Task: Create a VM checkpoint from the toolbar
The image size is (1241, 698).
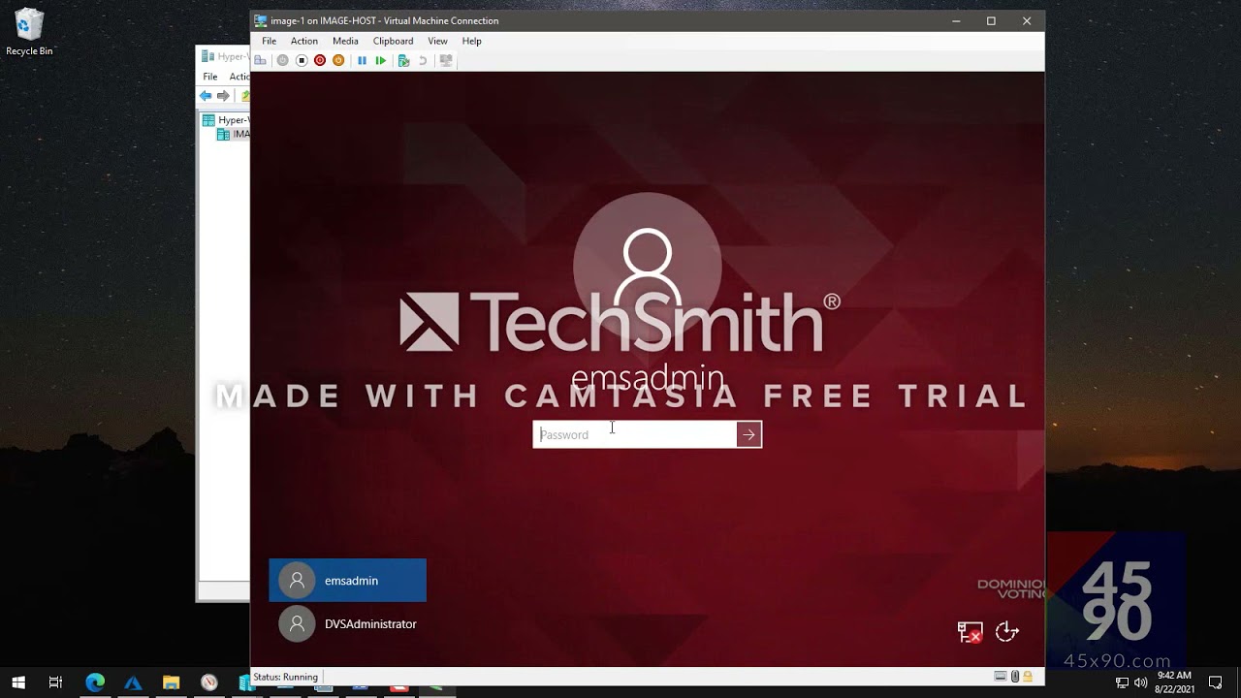Action: point(404,60)
